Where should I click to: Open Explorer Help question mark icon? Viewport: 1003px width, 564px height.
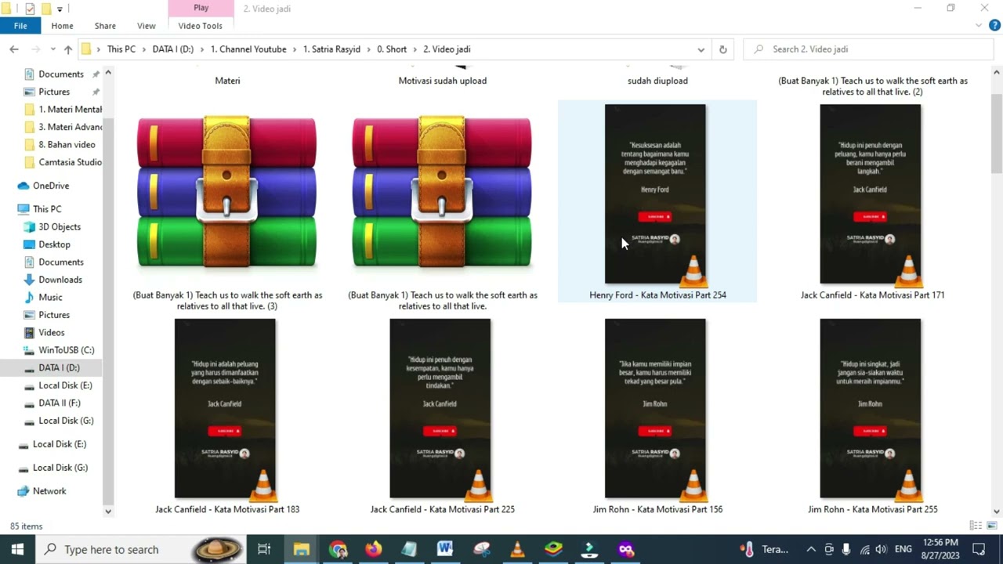pyautogui.click(x=993, y=26)
